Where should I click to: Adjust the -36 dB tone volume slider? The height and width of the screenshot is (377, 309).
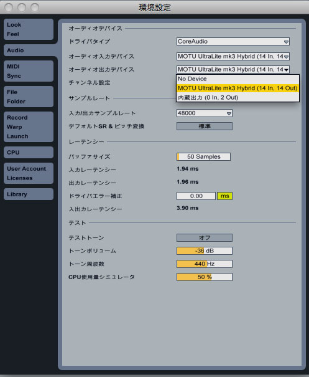tap(205, 251)
